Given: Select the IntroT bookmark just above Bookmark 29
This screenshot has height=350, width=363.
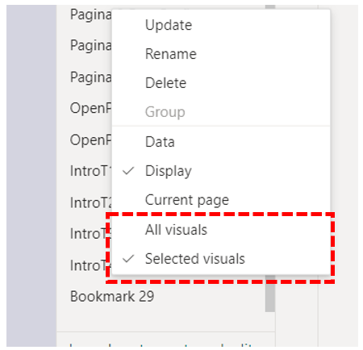Looking at the screenshot, I should 89,265.
